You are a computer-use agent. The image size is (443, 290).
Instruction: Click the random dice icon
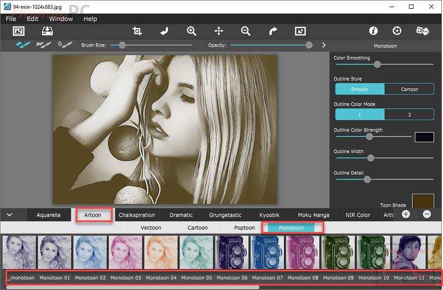tap(423, 31)
